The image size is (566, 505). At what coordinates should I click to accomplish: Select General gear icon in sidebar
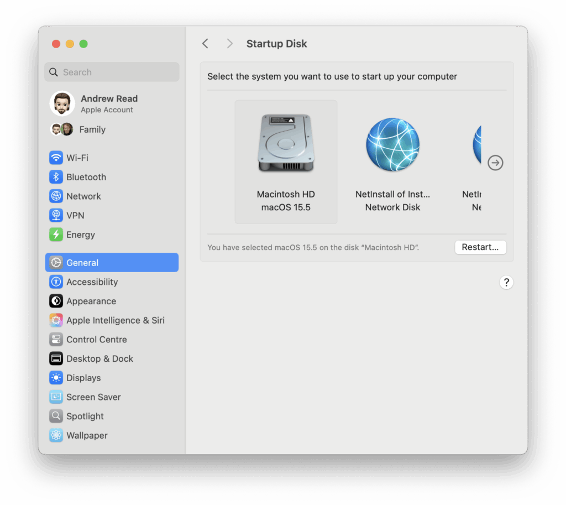click(x=56, y=263)
